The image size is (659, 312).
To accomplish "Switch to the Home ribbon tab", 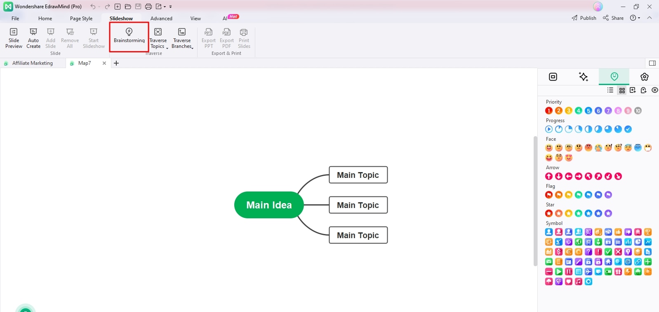I will click(x=45, y=19).
